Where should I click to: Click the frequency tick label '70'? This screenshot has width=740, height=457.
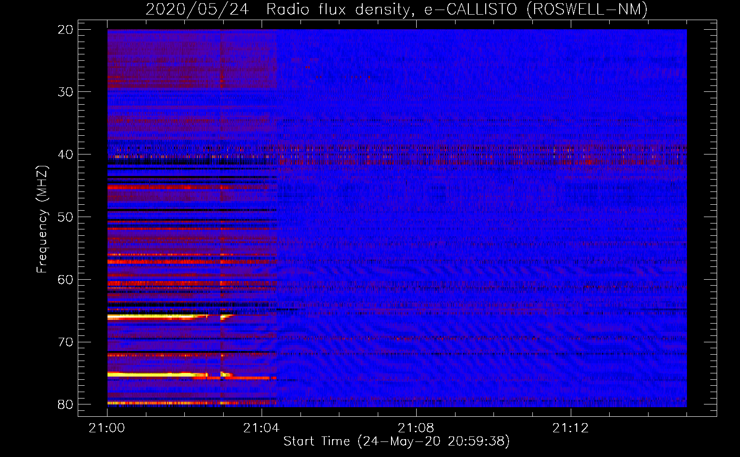click(x=65, y=342)
